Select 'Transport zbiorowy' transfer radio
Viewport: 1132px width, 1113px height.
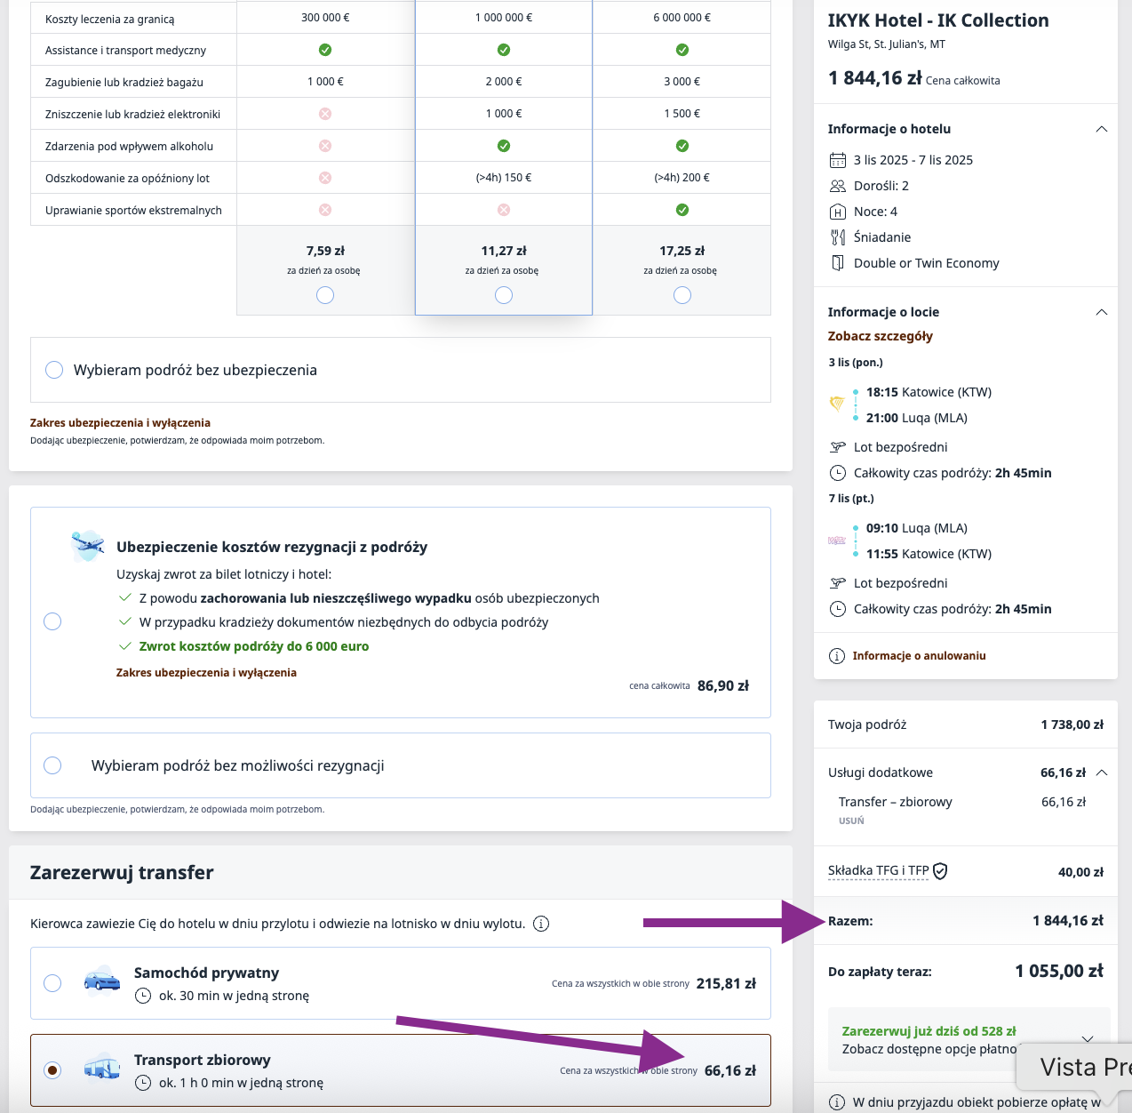52,1070
